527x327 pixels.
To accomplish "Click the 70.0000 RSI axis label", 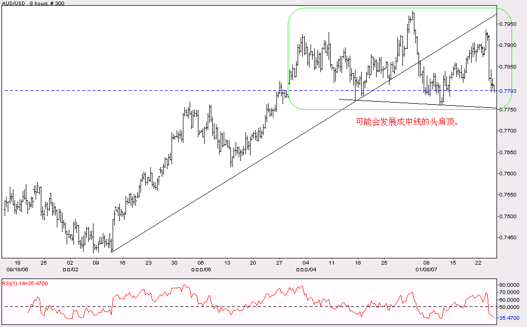I will [x=509, y=292].
